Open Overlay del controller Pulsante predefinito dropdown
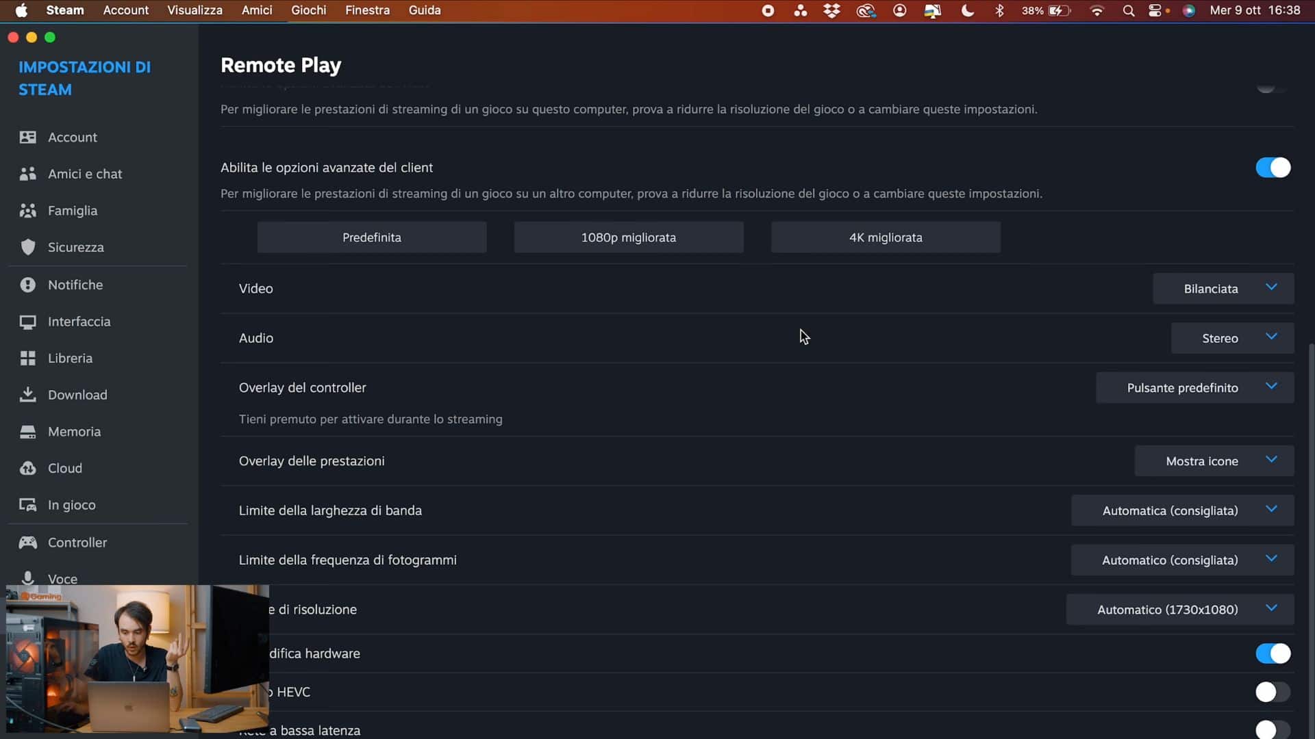 pyautogui.click(x=1194, y=388)
